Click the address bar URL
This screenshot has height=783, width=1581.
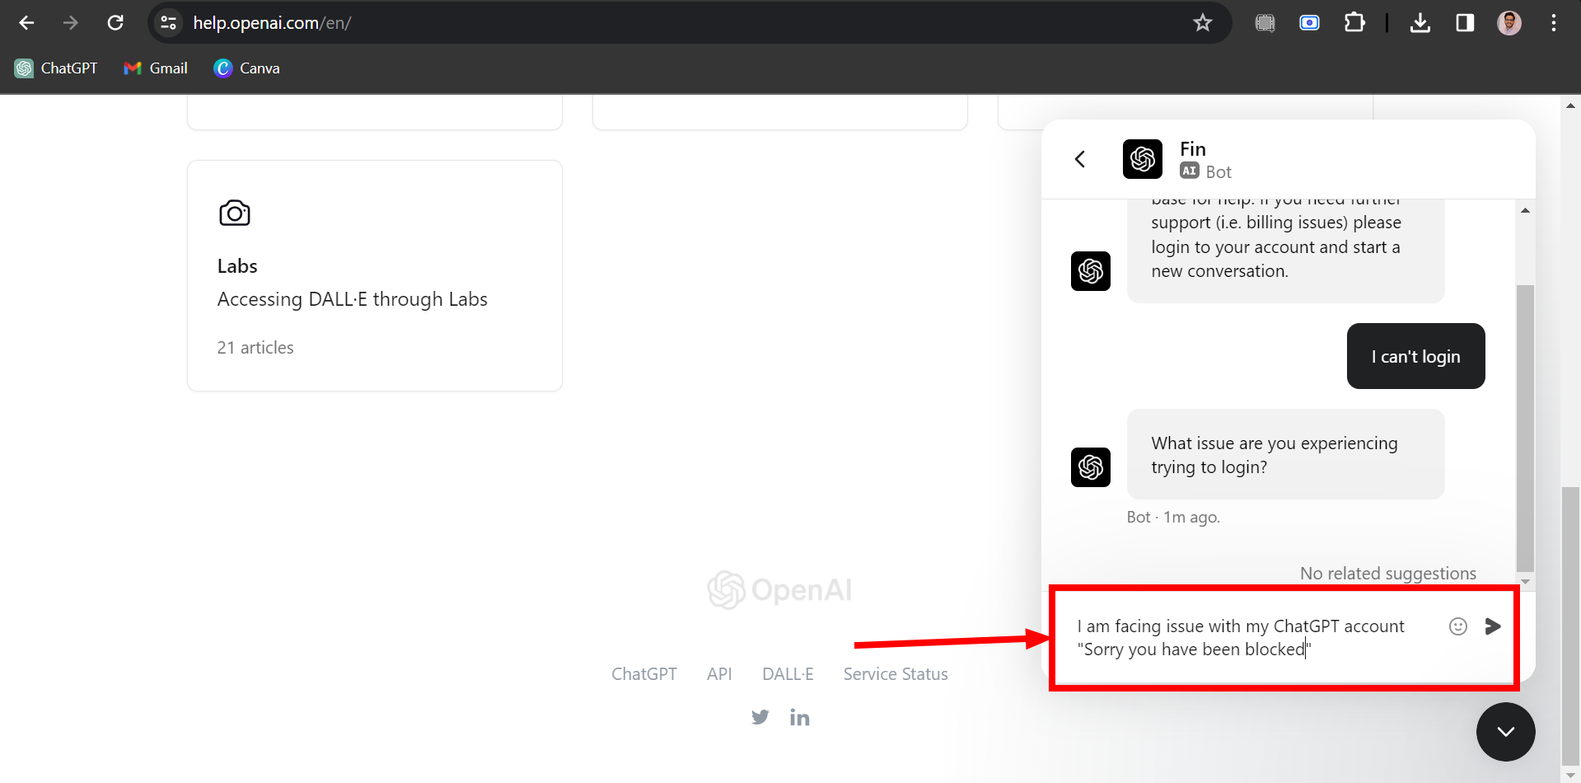(272, 23)
